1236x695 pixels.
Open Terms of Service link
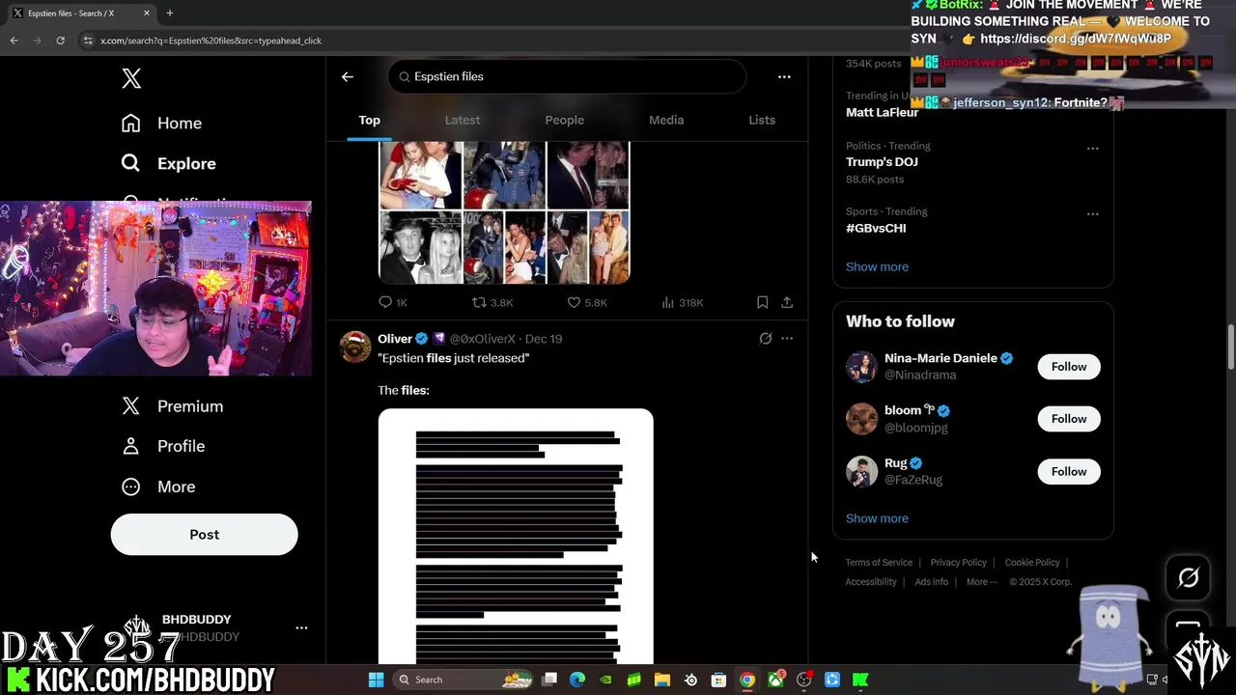(879, 563)
